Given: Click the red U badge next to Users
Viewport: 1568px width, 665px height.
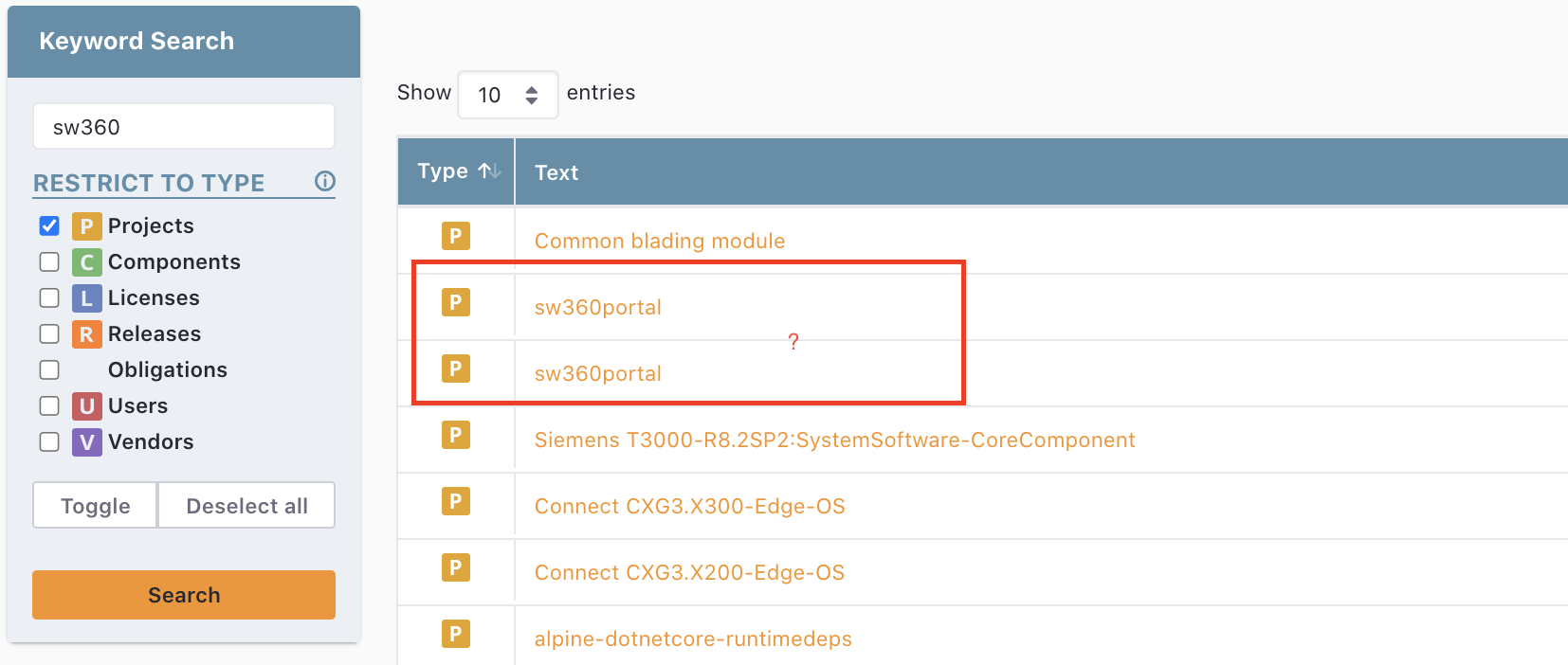Looking at the screenshot, I should click(x=85, y=405).
